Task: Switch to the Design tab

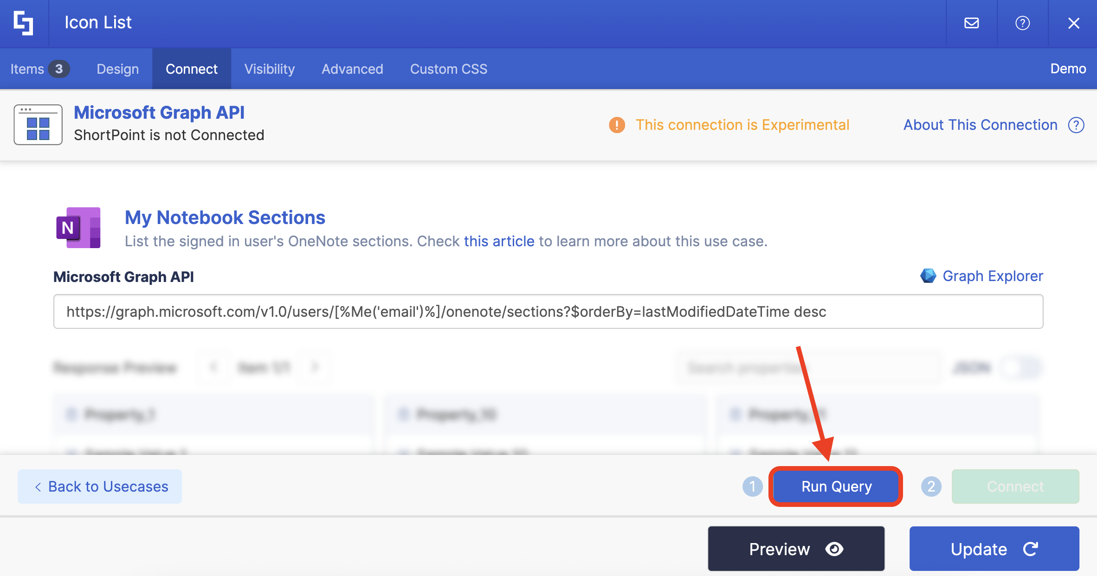Action: tap(117, 69)
